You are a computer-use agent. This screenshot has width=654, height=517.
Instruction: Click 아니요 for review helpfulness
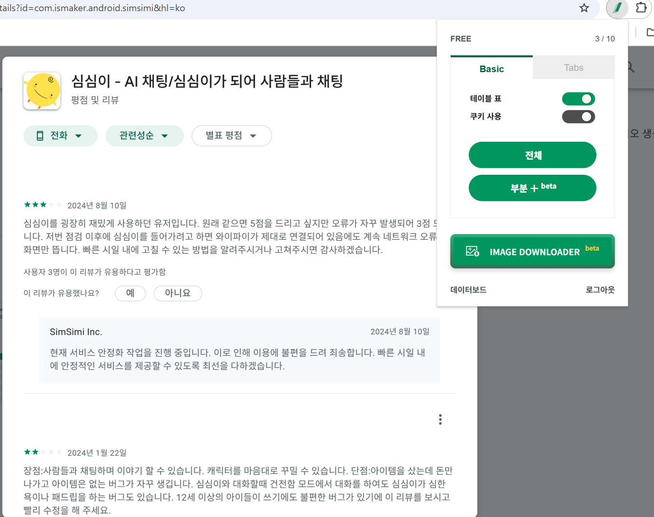[178, 293]
